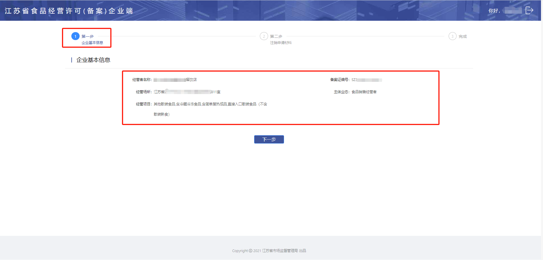Click the step 2 circle icon

264,36
